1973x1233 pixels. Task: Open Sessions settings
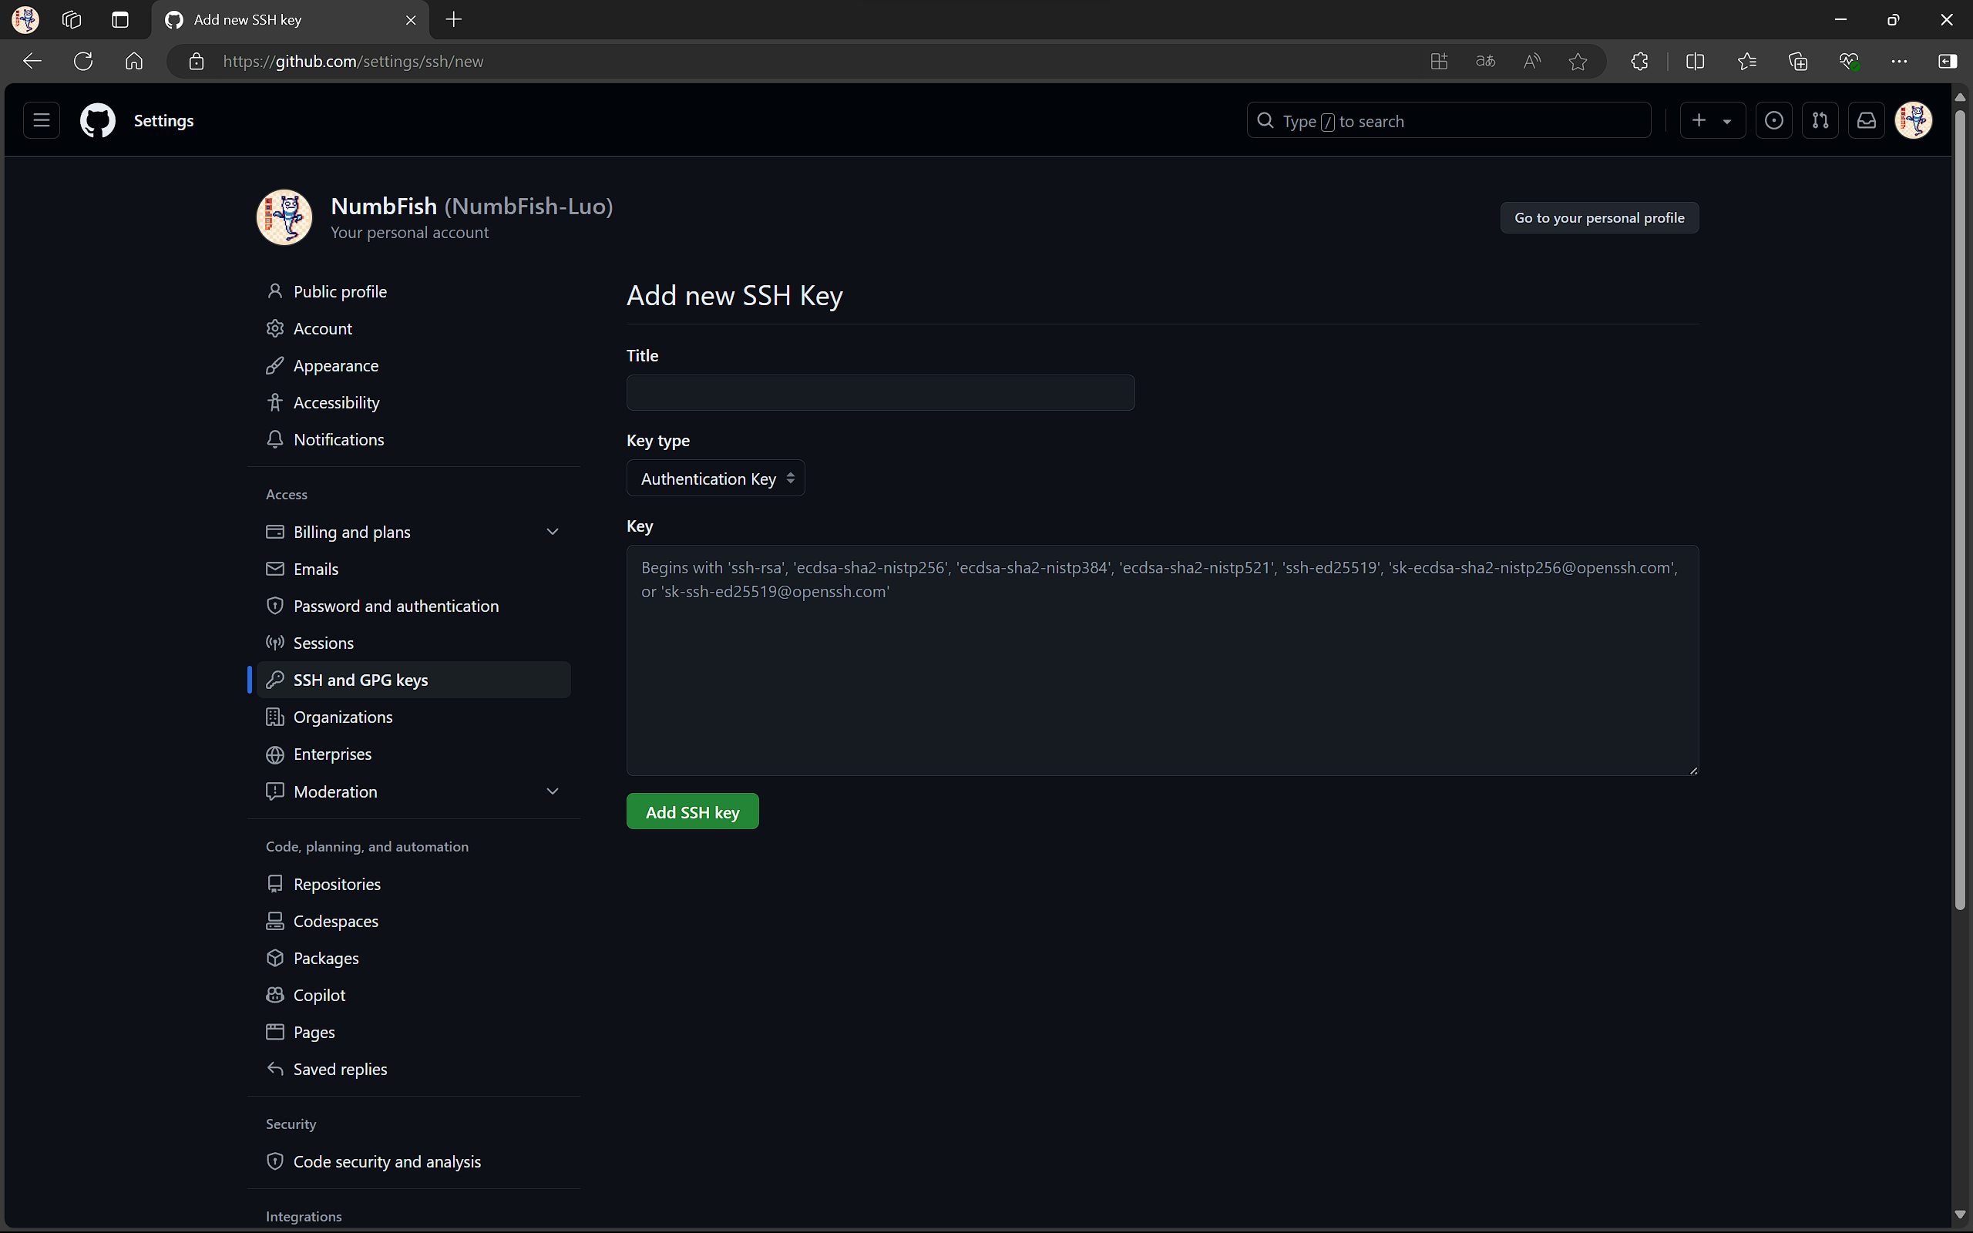[413, 643]
